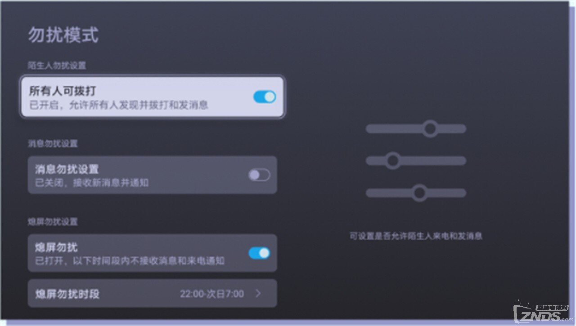The height and width of the screenshot is (326, 576).
Task: Open the 熄屏勿扰时段 row label
Action: pyautogui.click(x=67, y=294)
